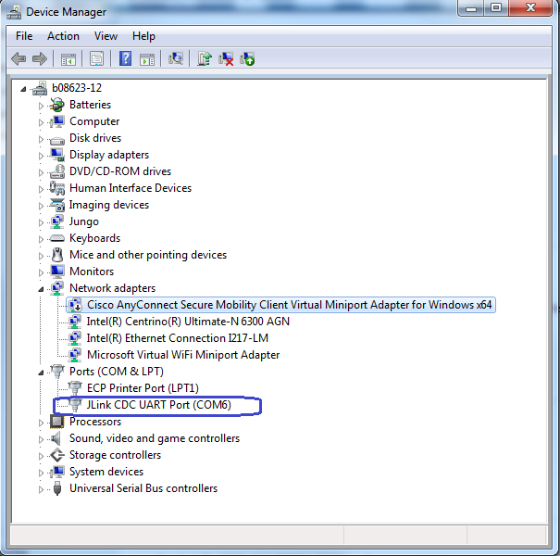
Task: Toggle the action pane toolbar icon
Action: 147,58
